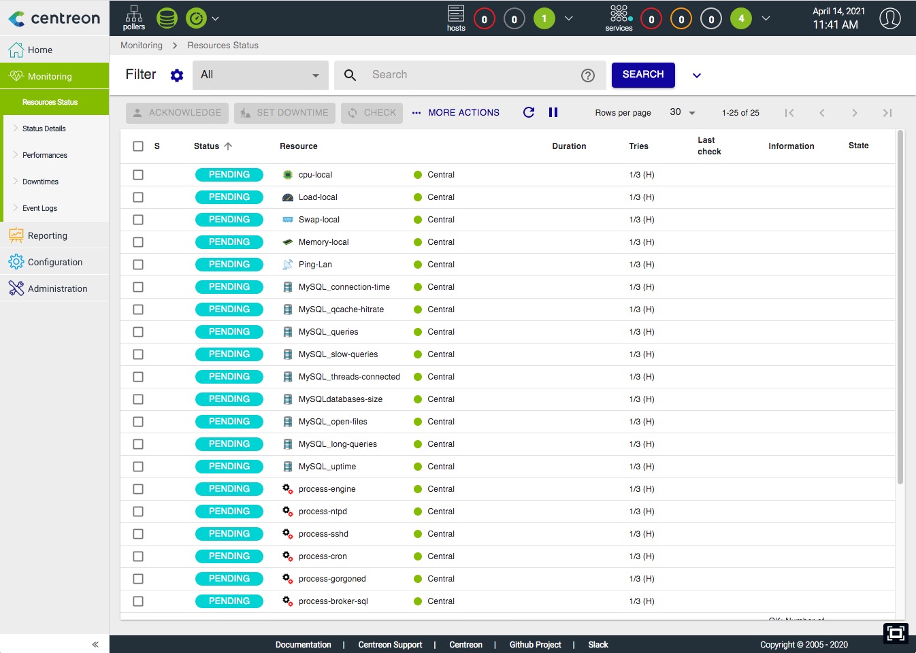
Task: Click into the Search input field
Action: pyautogui.click(x=470, y=75)
